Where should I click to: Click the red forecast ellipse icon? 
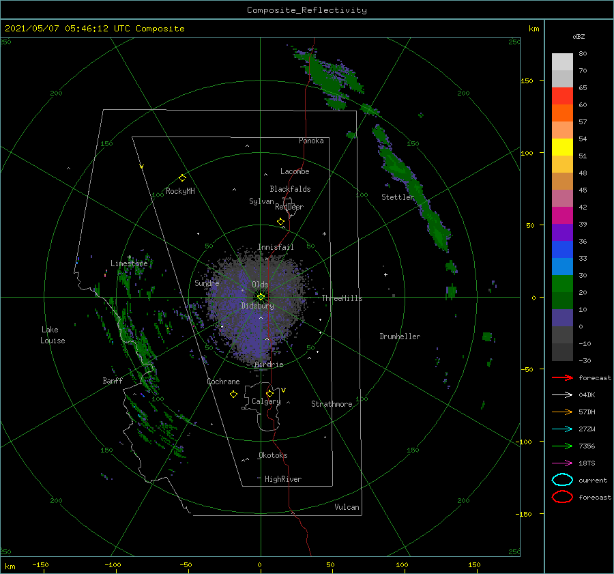[x=562, y=497]
